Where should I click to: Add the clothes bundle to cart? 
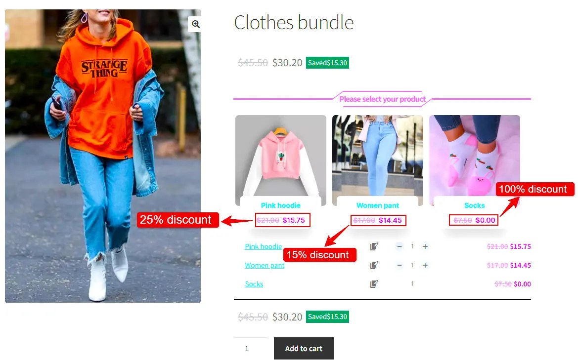coord(304,348)
